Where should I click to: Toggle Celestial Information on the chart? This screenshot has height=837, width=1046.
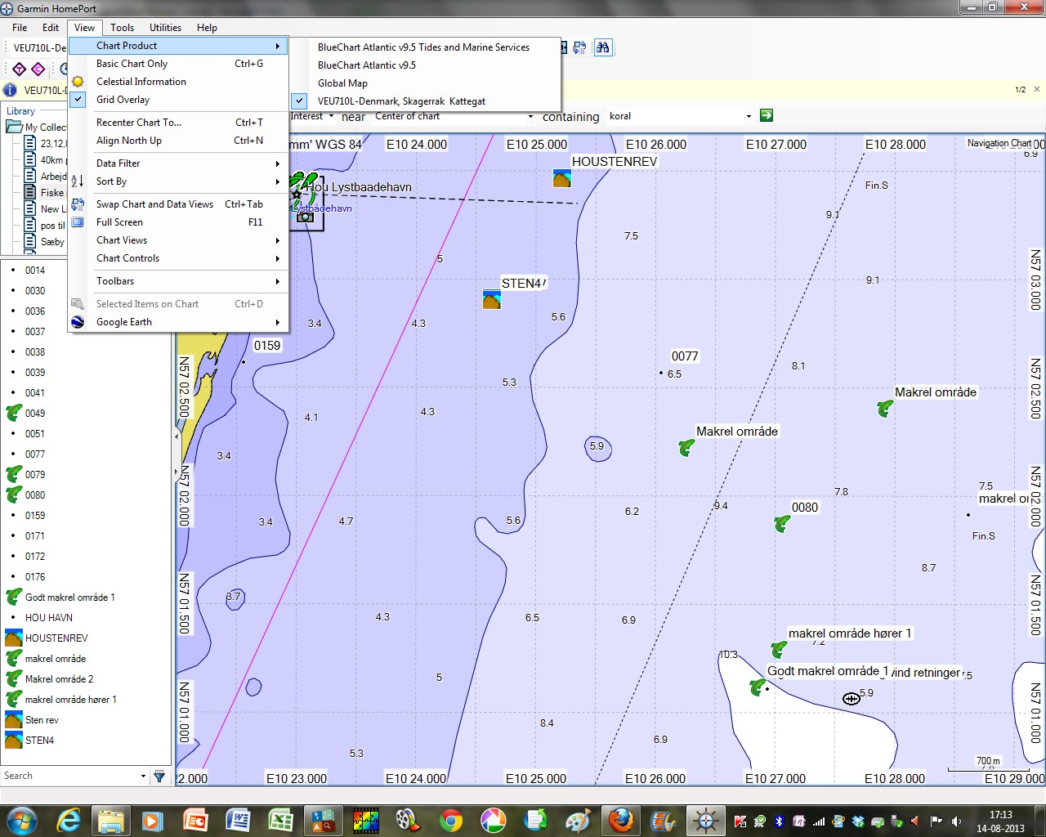pyautogui.click(x=178, y=82)
